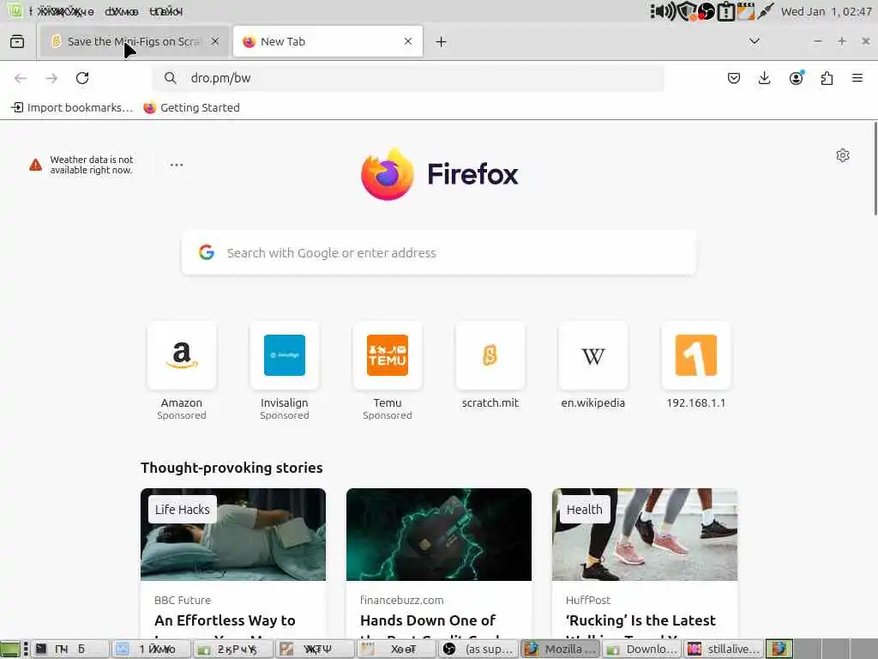Switch to the Save the Mini-Figs tab
The height and width of the screenshot is (659, 878).
(135, 41)
